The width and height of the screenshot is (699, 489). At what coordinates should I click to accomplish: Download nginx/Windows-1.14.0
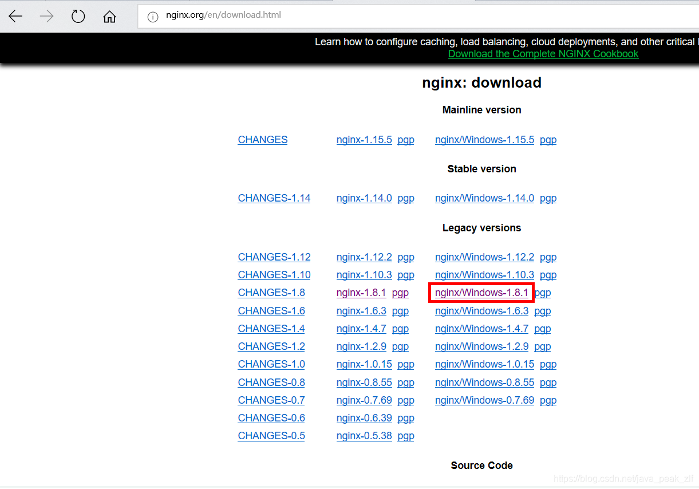484,198
